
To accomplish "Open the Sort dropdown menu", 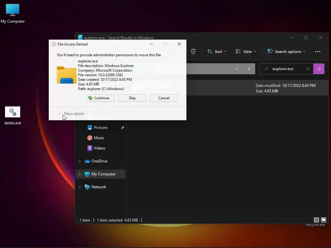I will [217, 51].
